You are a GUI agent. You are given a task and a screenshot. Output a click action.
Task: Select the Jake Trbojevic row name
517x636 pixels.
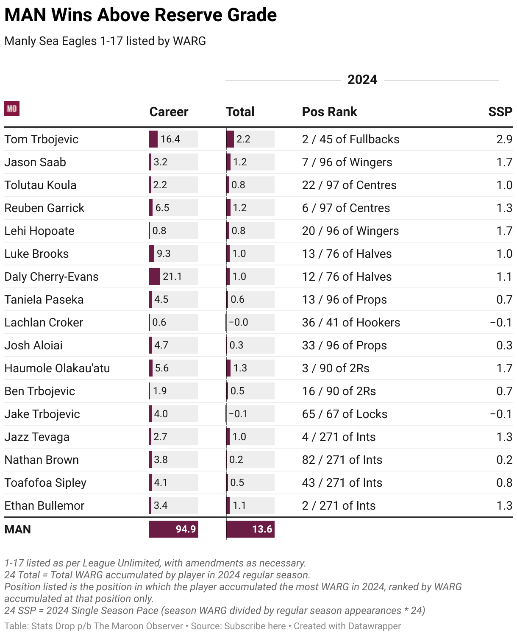(42, 414)
